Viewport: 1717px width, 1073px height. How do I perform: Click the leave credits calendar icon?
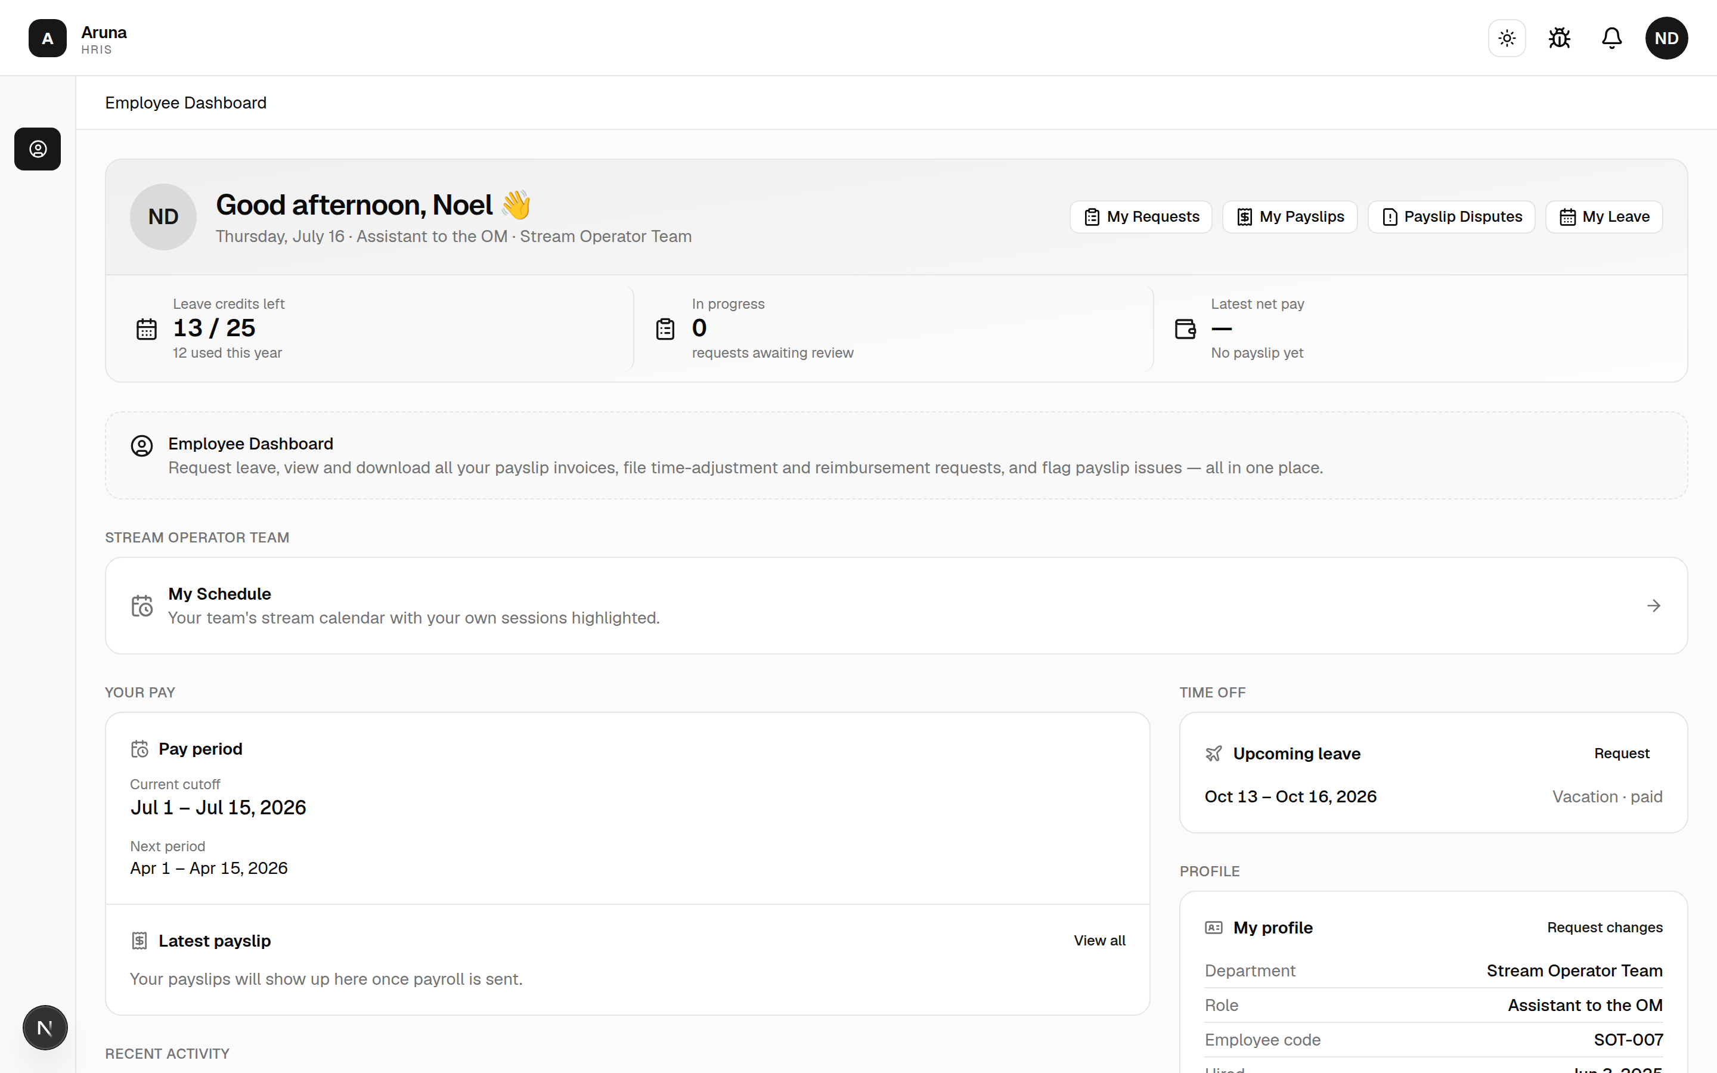[146, 329]
